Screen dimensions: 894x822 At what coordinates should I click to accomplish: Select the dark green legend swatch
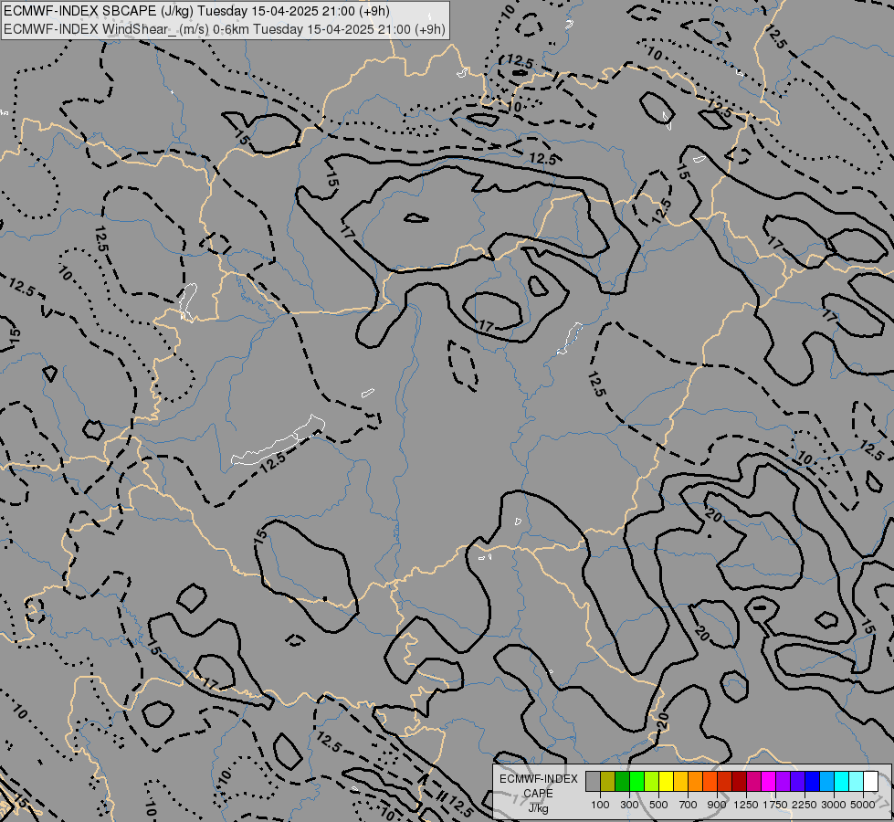click(623, 782)
